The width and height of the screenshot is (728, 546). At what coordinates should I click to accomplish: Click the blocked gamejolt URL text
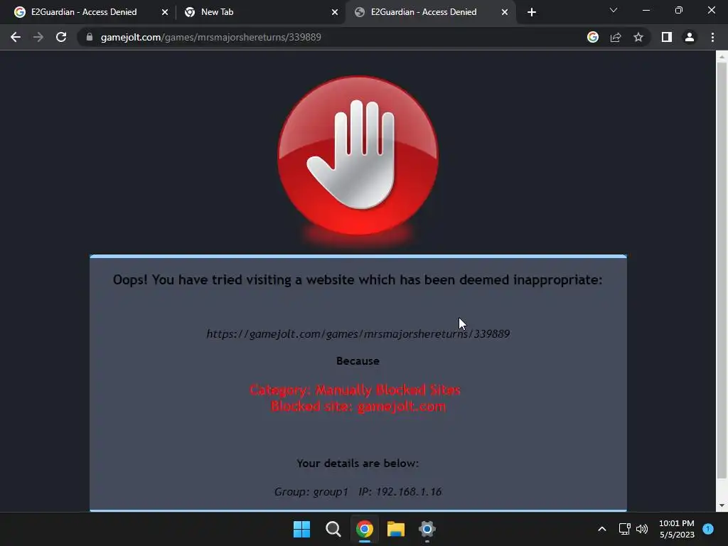tap(358, 334)
